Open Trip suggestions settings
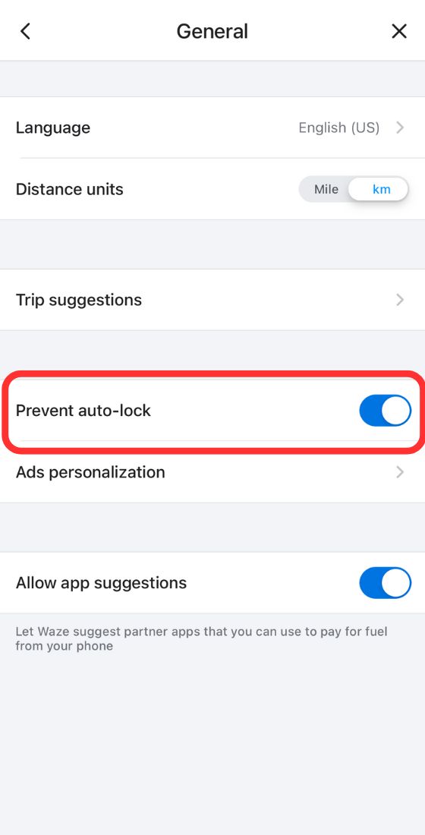 pos(212,300)
